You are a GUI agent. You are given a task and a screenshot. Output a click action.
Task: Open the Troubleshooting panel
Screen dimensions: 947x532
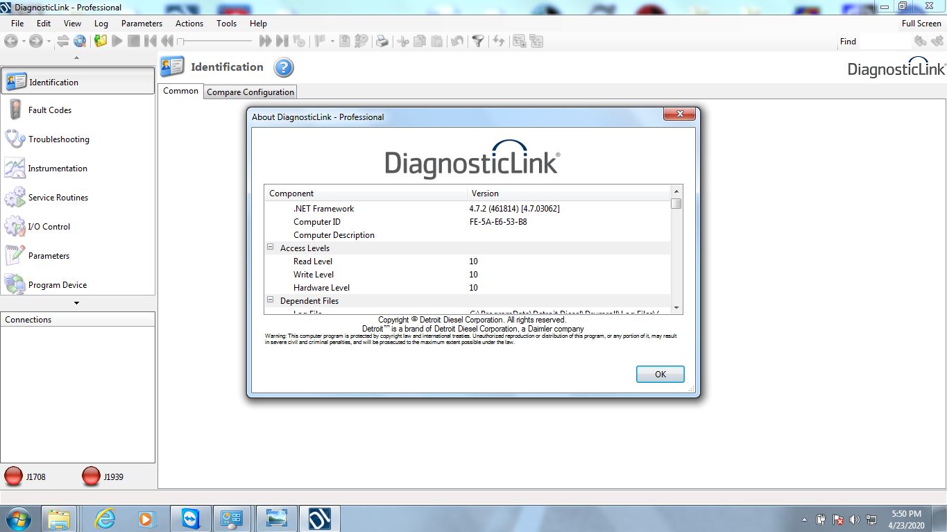click(x=78, y=139)
